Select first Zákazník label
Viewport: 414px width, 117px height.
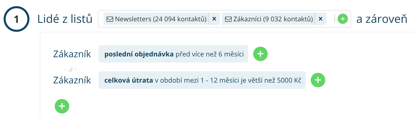(72, 54)
